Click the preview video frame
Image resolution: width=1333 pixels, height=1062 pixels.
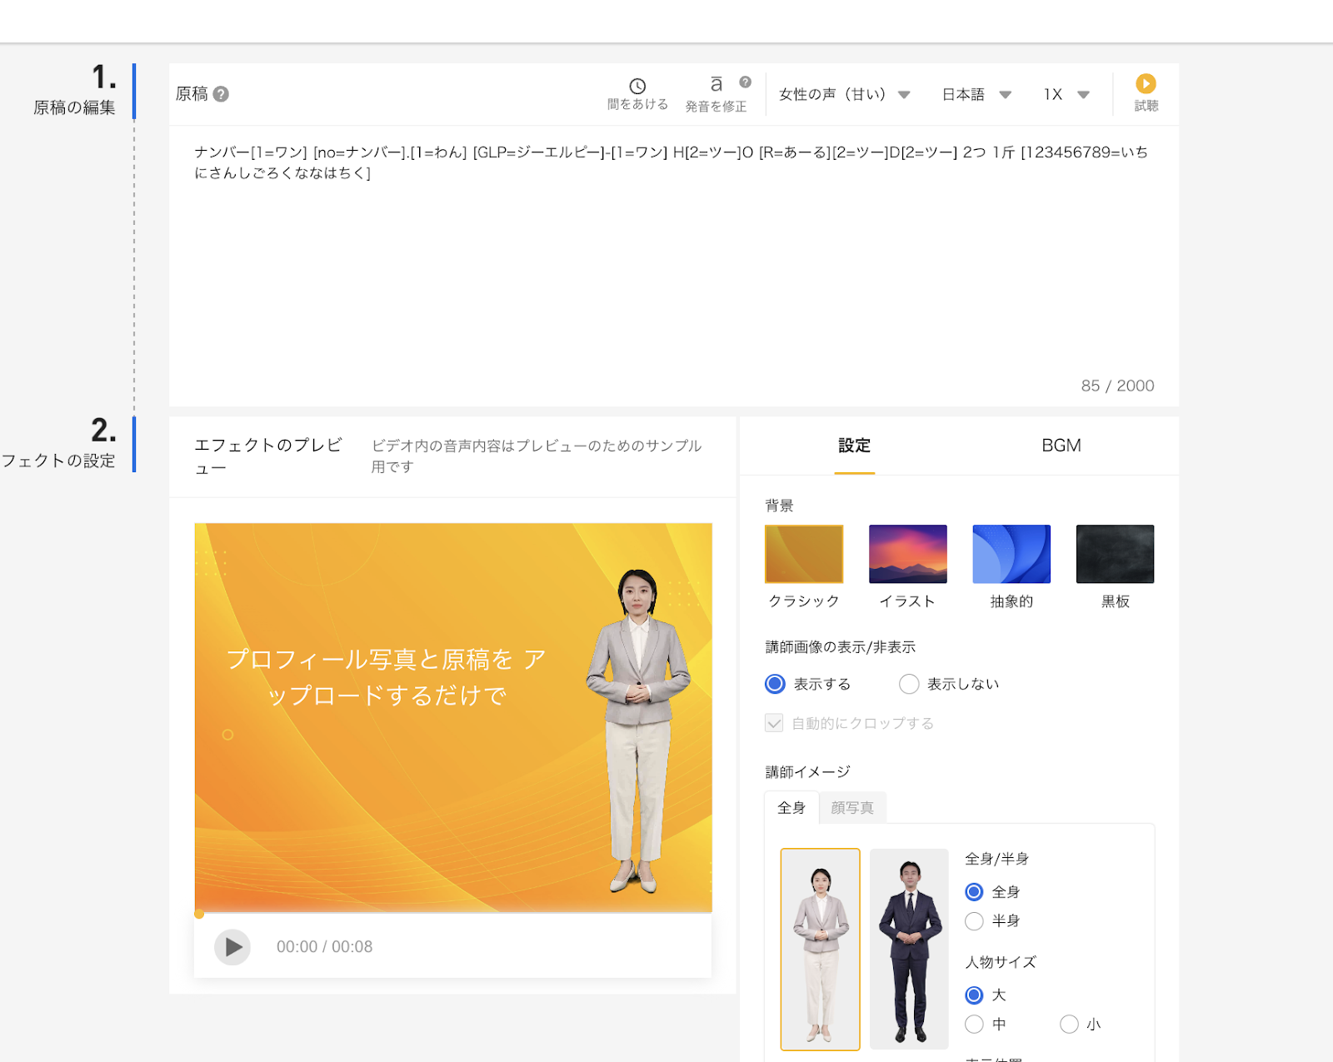[453, 717]
